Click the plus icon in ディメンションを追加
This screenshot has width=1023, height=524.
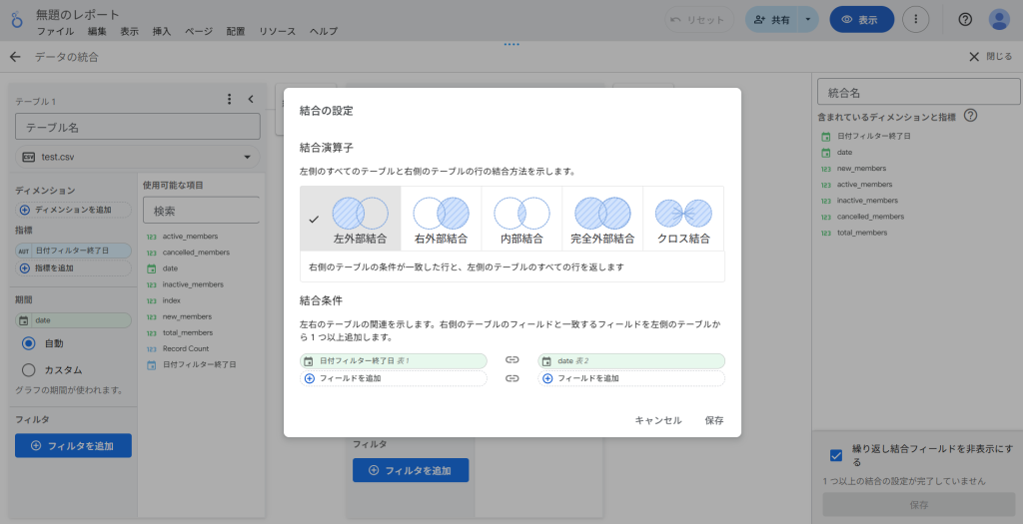[x=25, y=210]
